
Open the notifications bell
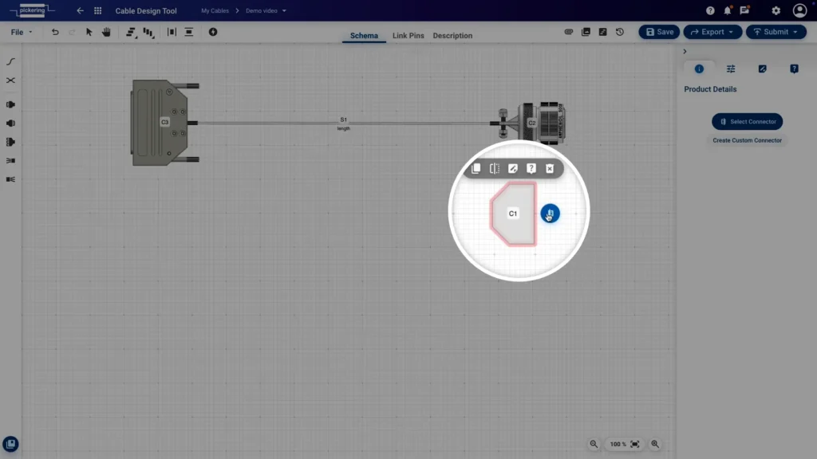pyautogui.click(x=728, y=10)
